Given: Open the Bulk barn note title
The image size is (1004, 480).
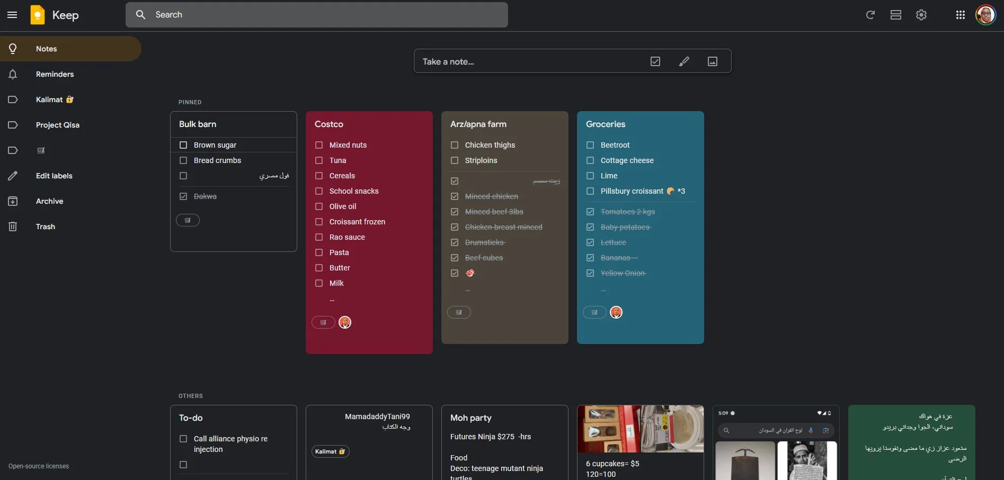Looking at the screenshot, I should tap(198, 124).
